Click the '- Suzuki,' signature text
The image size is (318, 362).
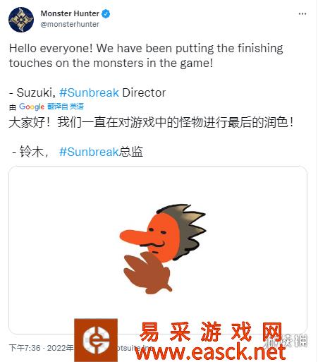pos(32,92)
